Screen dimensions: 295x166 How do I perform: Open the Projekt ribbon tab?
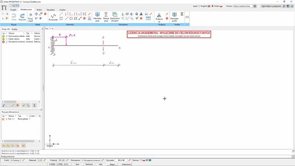pyautogui.click(x=13, y=10)
